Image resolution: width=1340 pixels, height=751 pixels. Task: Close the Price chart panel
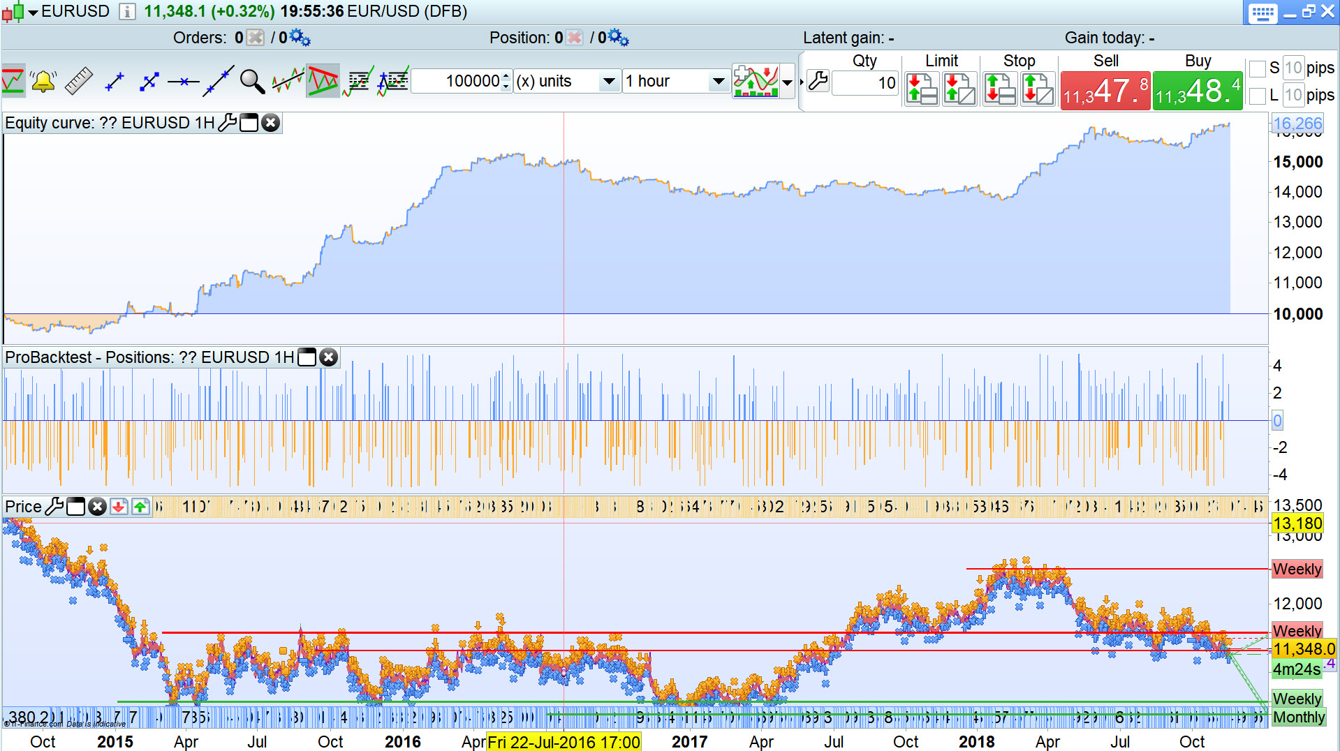pyautogui.click(x=97, y=507)
